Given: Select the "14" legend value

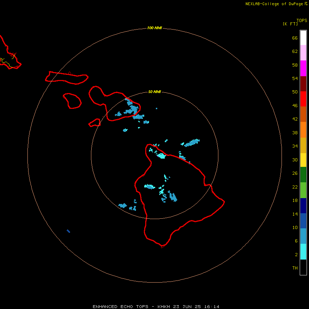Looking at the screenshot, I should coord(295,214).
